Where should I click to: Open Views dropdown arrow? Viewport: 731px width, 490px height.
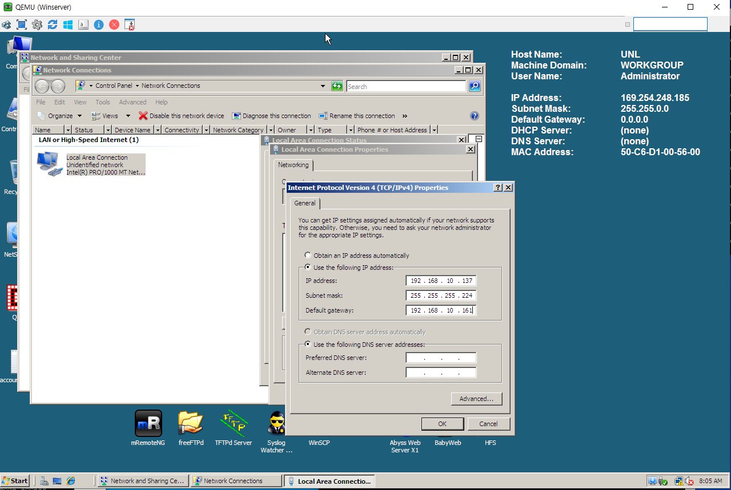128,116
